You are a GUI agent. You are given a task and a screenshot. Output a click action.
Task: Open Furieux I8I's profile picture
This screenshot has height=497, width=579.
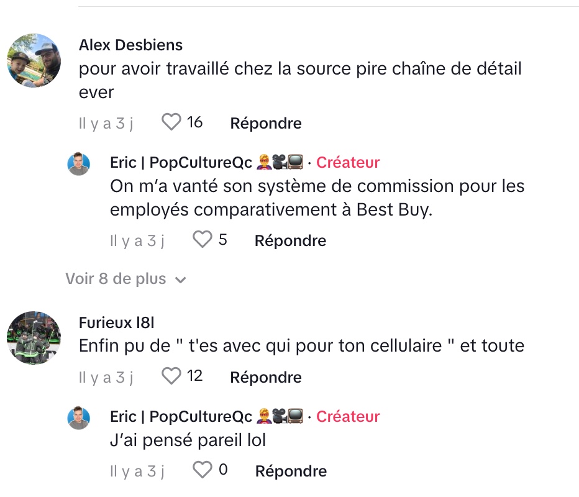pyautogui.click(x=34, y=338)
